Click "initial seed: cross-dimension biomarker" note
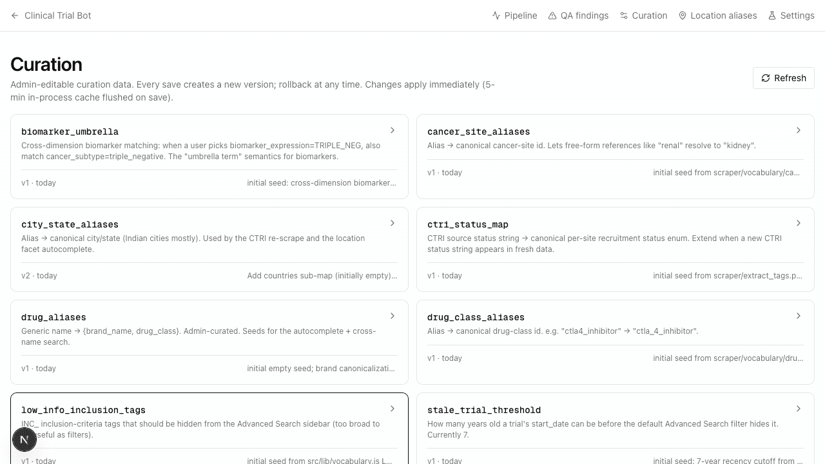Image resolution: width=825 pixels, height=464 pixels. tap(322, 183)
